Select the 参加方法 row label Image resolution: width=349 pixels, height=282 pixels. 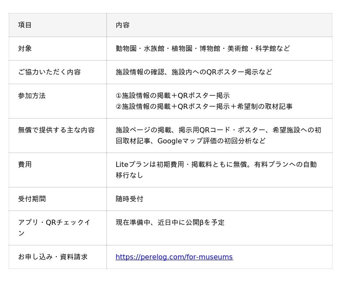point(32,95)
